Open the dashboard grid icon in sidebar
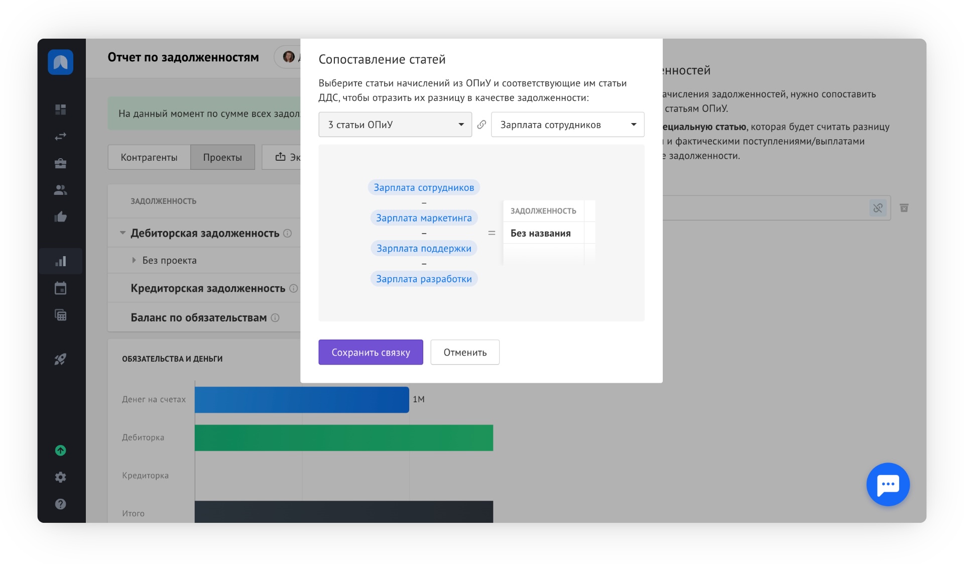This screenshot has height=564, width=964. pyautogui.click(x=60, y=109)
